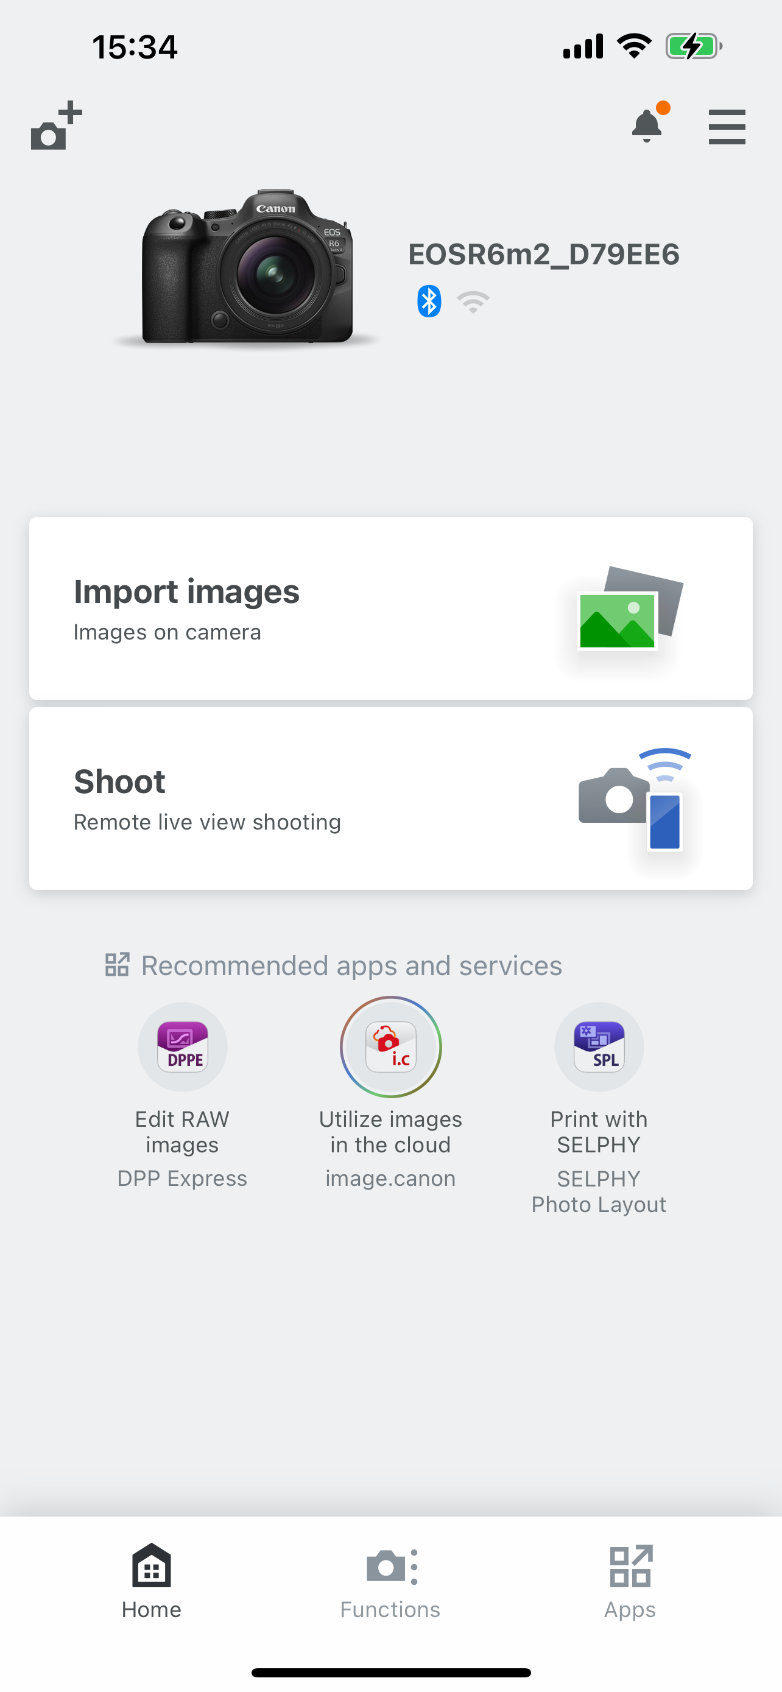
Task: Open image.canon cloud service icon
Action: 390,1047
